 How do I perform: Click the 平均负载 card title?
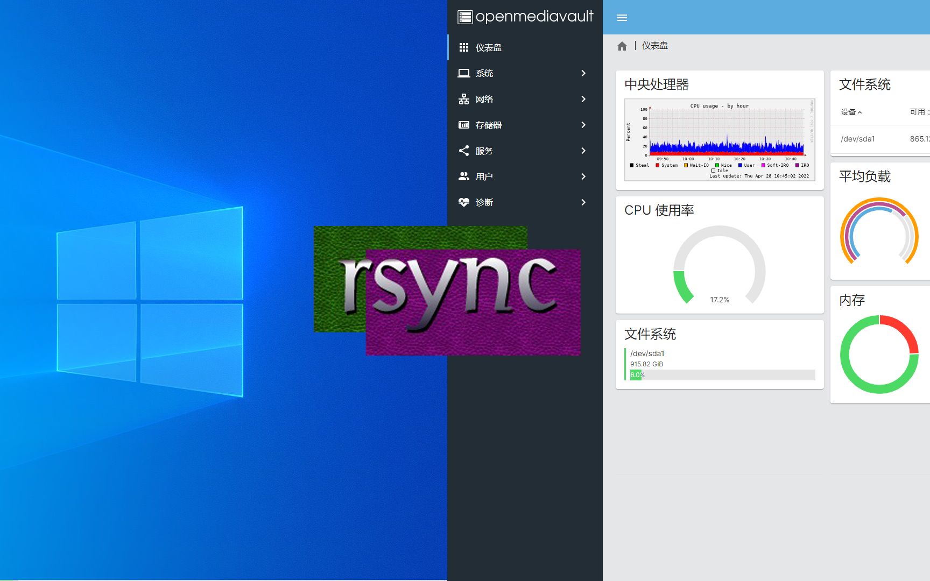coord(865,176)
